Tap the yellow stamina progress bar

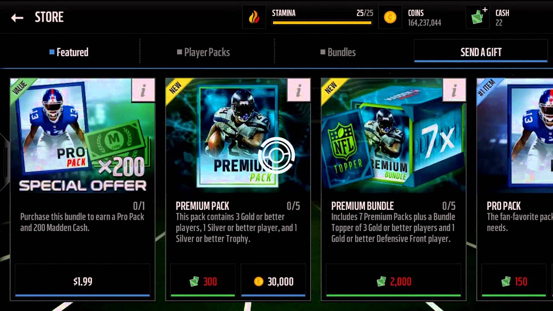click(x=322, y=23)
